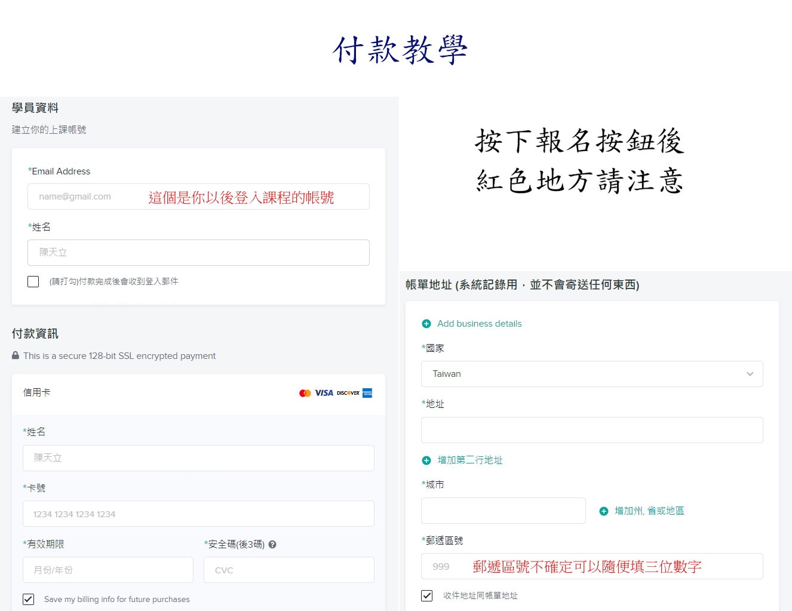Screen dimensions: 792x611
Task: Click the 安全碼 help question-mark icon
Action: pos(272,544)
